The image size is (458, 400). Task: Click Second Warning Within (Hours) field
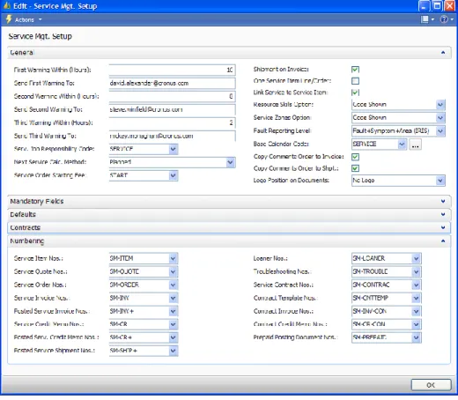pos(172,97)
